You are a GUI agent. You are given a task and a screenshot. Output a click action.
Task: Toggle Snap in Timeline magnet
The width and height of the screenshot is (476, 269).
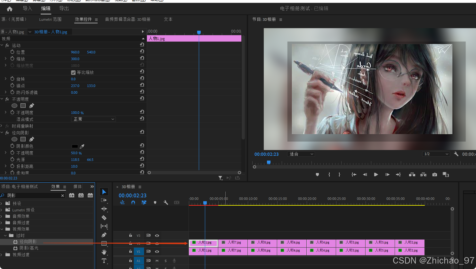tap(133, 202)
